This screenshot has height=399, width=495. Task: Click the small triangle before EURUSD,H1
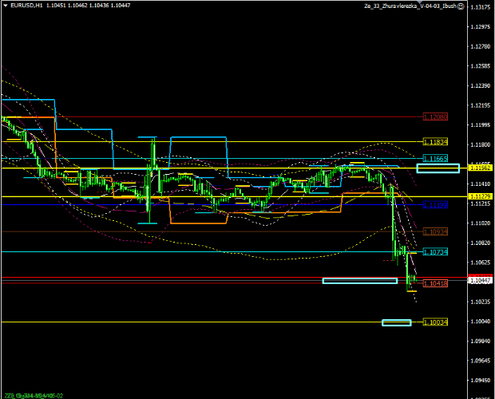(5, 5)
